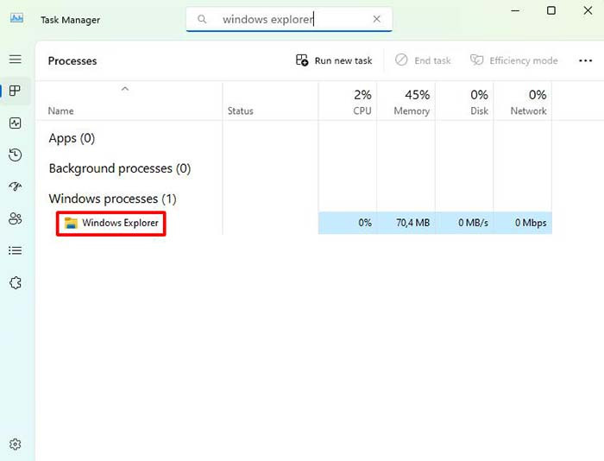Click the Windows Explorer folder icon
Screen dimensions: 604x461
pyautogui.click(x=71, y=223)
